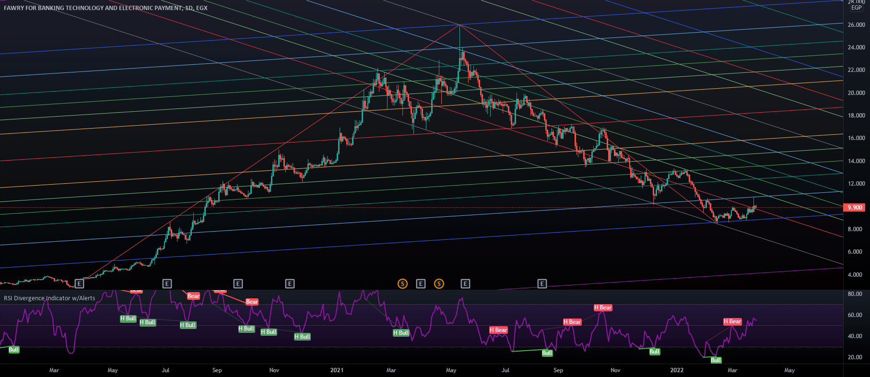Click the 16.000 price axis label

(x=857, y=138)
